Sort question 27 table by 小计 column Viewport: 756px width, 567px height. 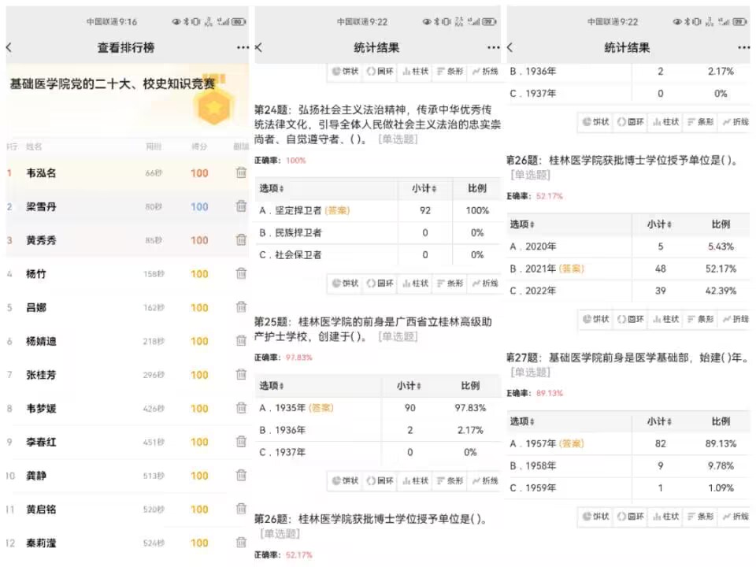(659, 421)
